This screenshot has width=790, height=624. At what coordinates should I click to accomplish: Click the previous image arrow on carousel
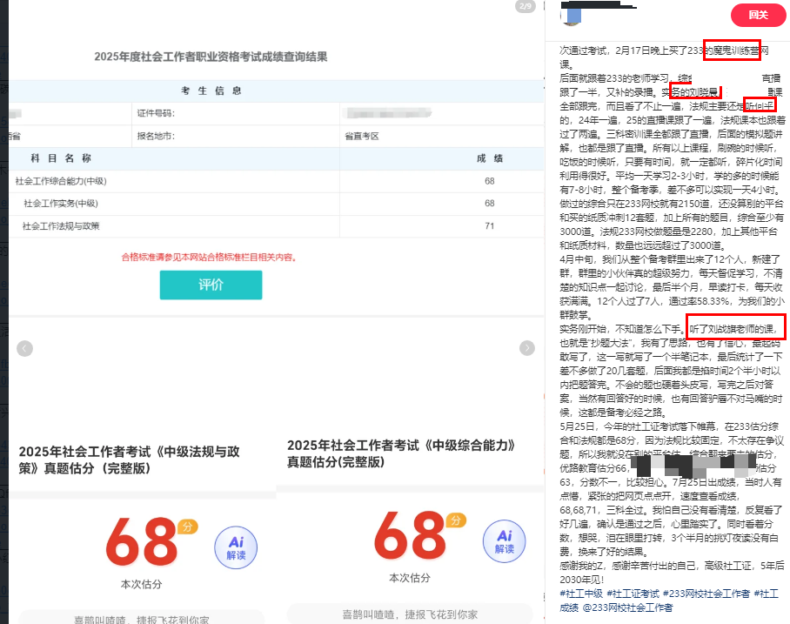[x=24, y=348]
